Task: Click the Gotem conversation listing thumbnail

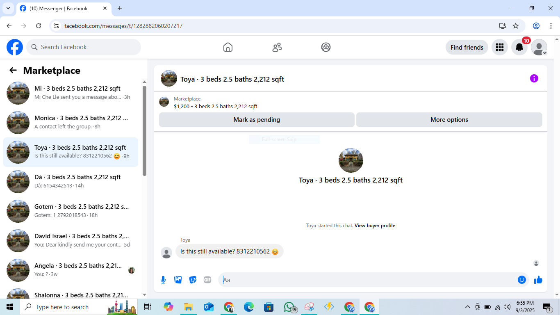Action: [x=18, y=211]
